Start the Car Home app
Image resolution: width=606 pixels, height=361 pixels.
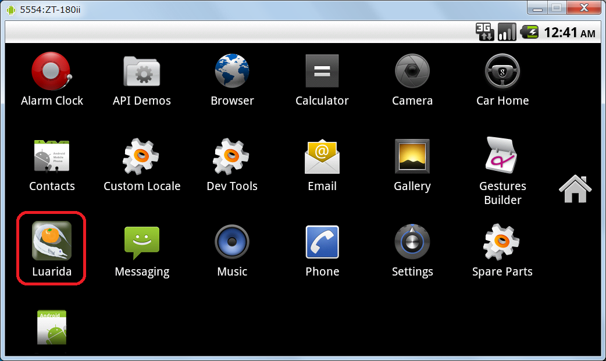pyautogui.click(x=502, y=71)
